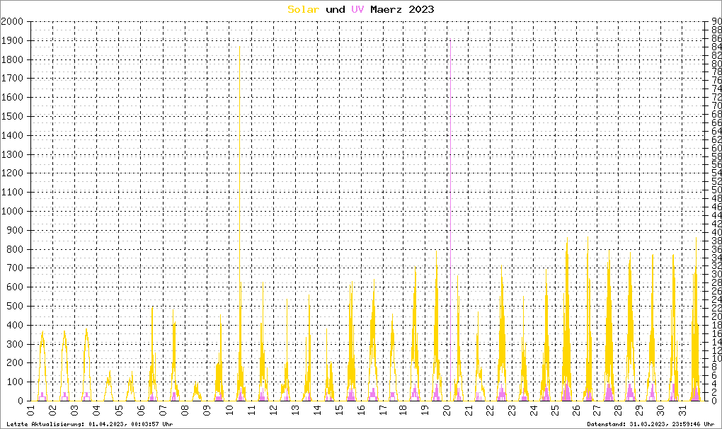722x429 pixels.
Task: Click day label 17 on the date axis
Action: coord(383,410)
